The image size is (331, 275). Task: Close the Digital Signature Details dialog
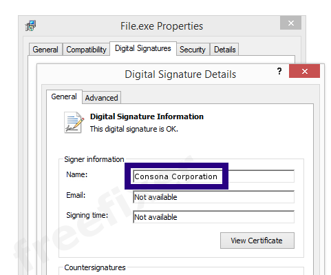tap(304, 71)
